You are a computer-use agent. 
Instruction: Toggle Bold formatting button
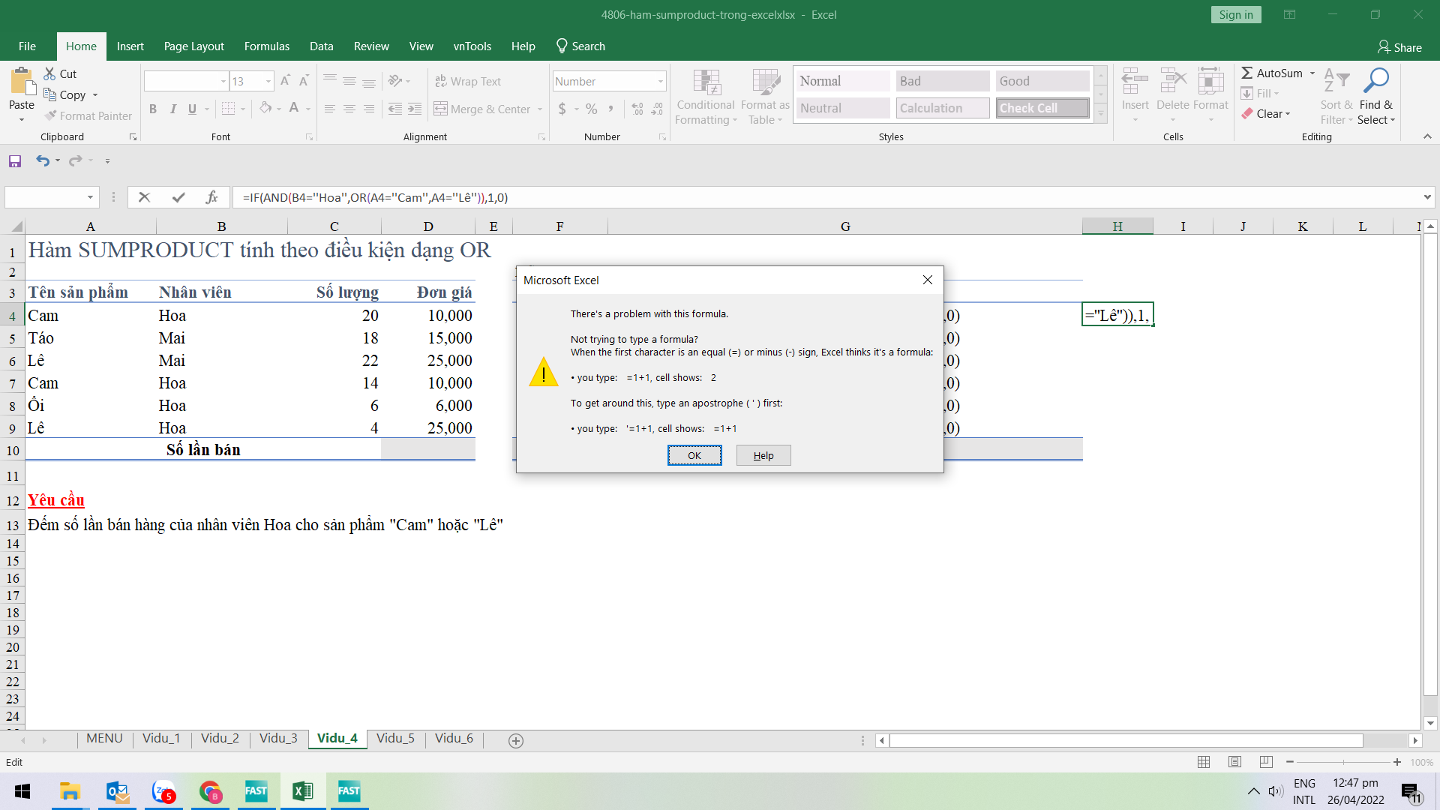click(x=153, y=109)
